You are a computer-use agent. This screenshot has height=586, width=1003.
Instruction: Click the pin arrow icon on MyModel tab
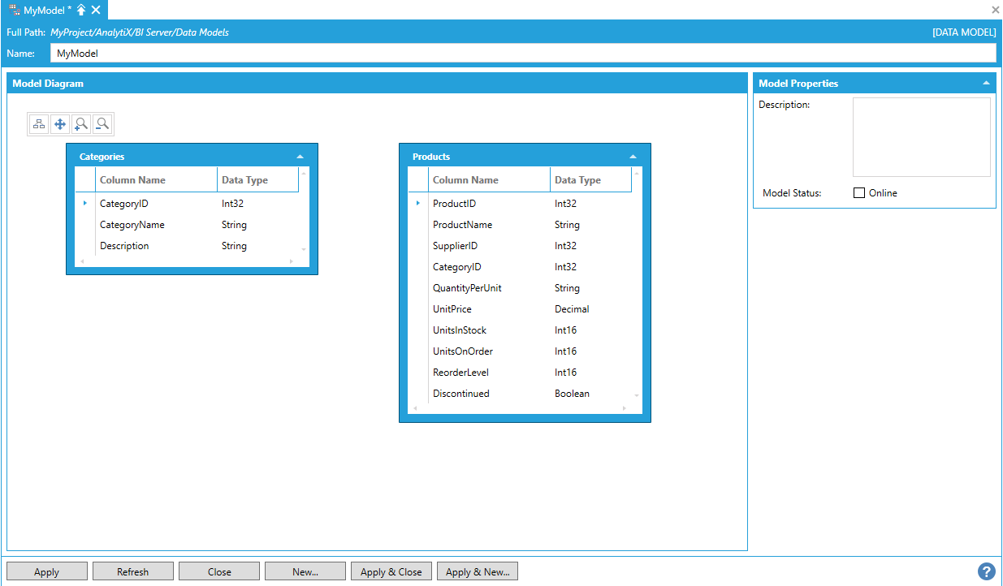pyautogui.click(x=81, y=10)
